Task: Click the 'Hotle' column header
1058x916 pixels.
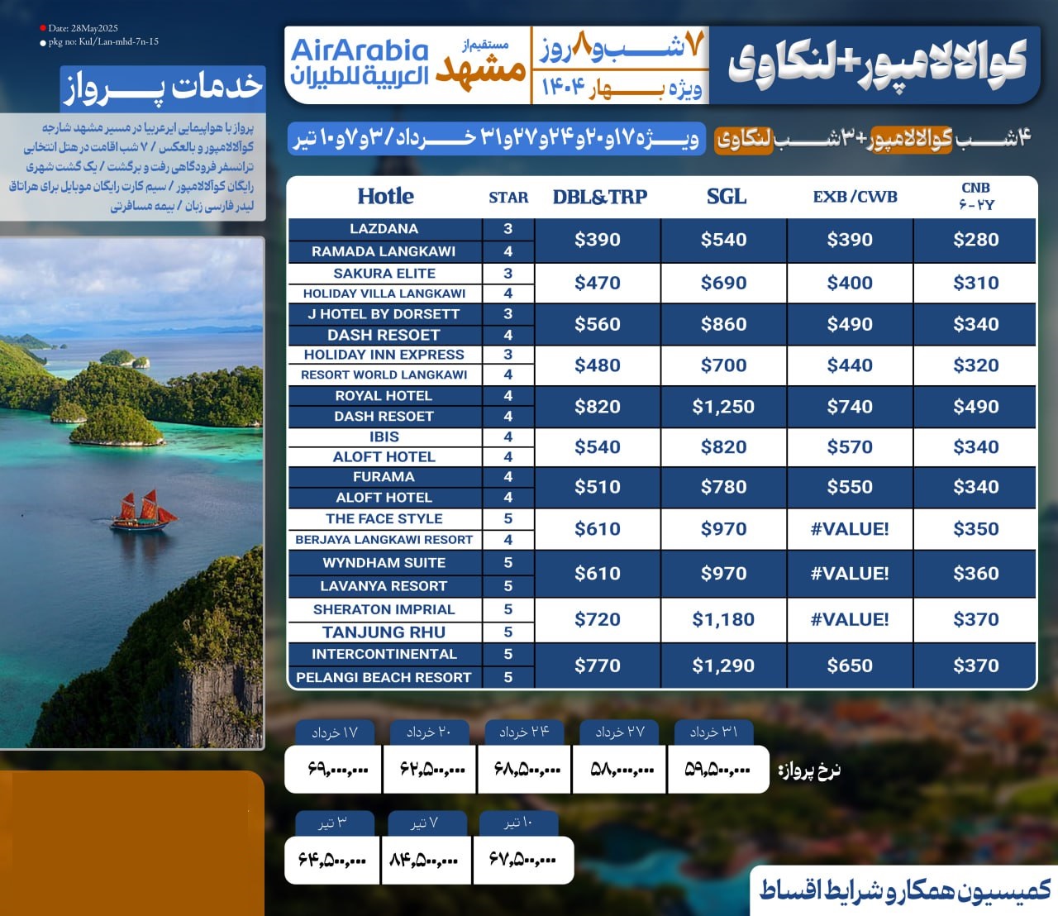Action: 385,196
